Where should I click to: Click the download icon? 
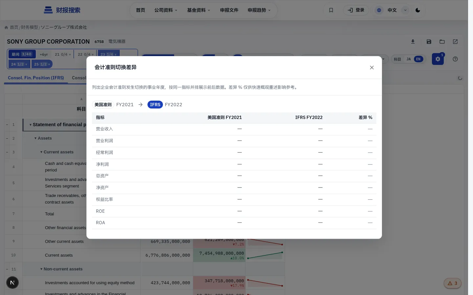coord(413,42)
